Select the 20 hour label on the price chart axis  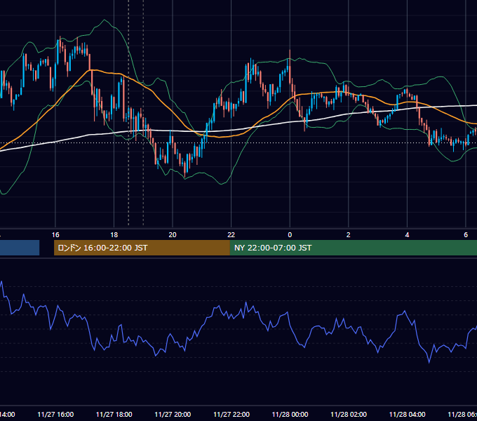click(173, 235)
